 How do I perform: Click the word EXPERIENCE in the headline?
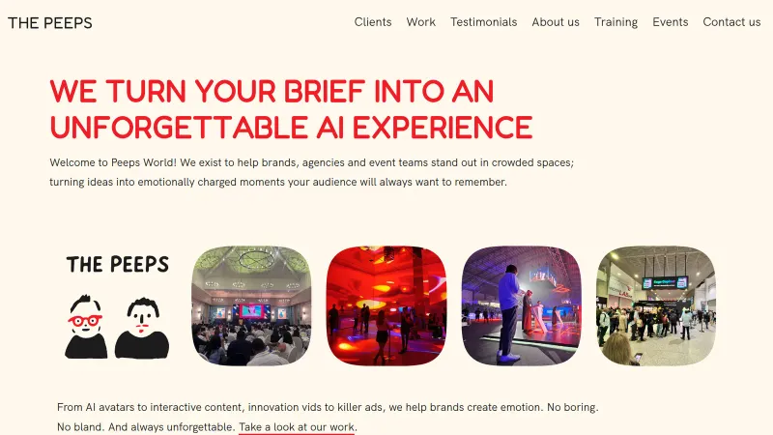tap(443, 128)
